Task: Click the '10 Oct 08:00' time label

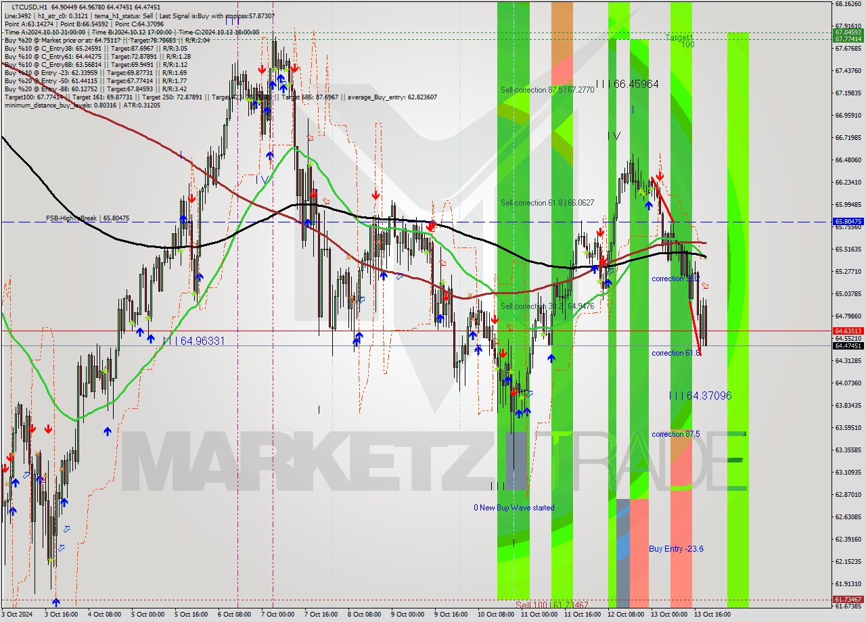Action: pos(496,615)
